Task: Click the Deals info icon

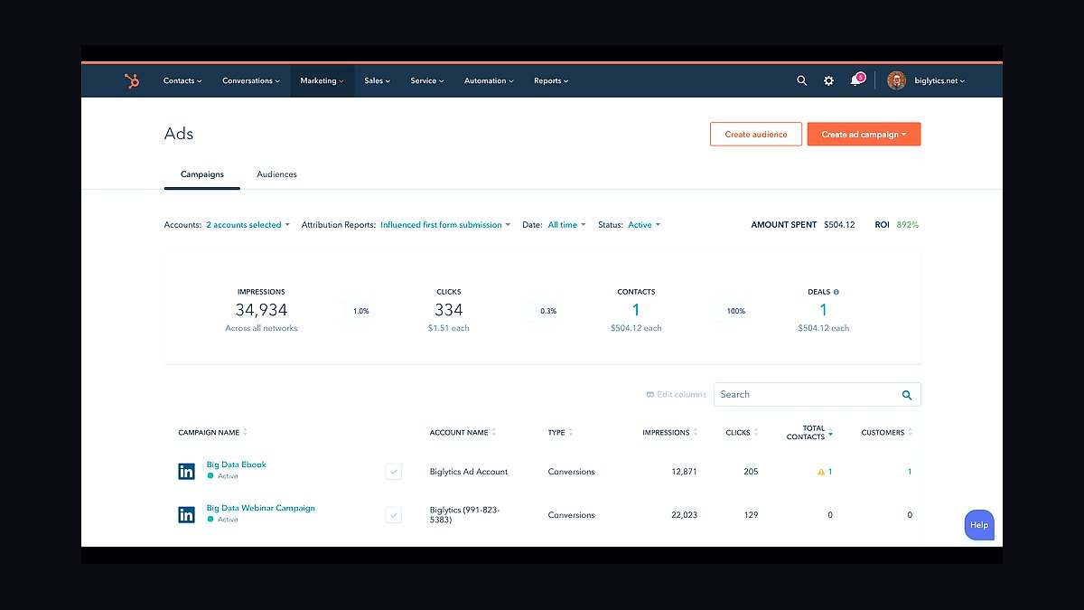Action: click(836, 292)
